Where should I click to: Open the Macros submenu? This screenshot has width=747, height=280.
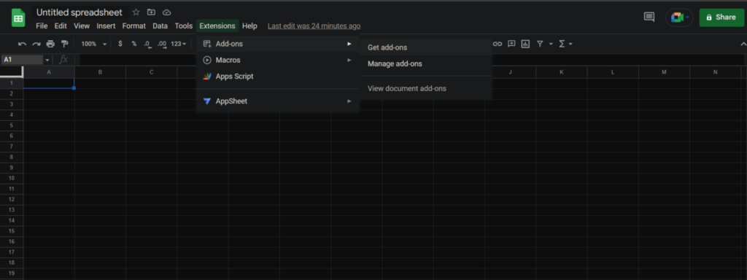point(278,60)
